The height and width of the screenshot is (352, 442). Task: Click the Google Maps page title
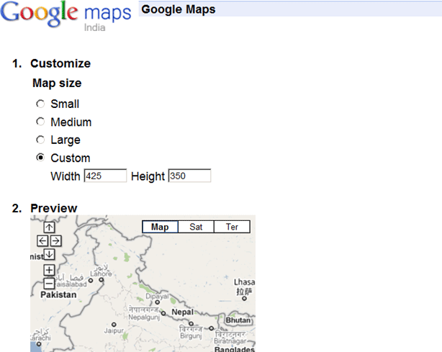(x=179, y=9)
